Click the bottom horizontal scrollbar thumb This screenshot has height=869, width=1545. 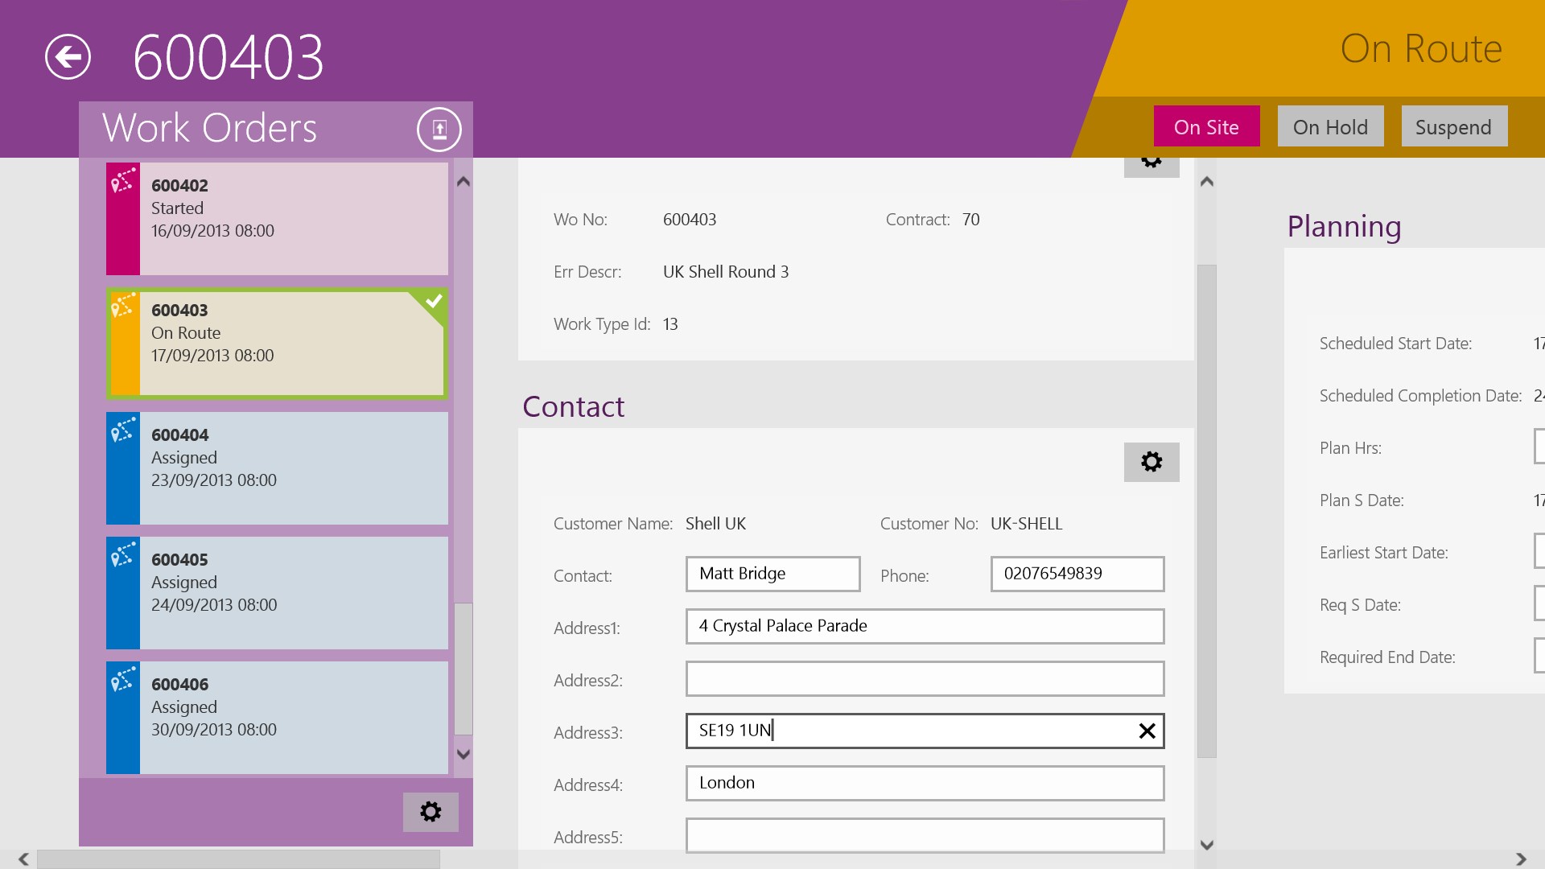click(238, 859)
